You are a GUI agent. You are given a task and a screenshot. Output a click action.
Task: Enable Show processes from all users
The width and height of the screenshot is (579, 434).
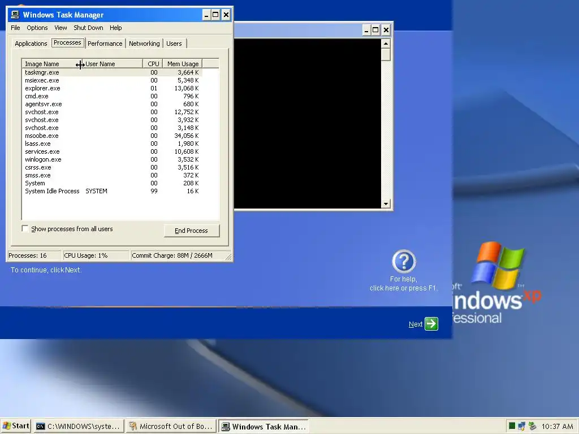[x=25, y=229]
